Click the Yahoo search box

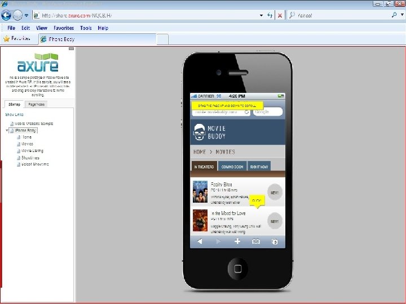coord(339,16)
